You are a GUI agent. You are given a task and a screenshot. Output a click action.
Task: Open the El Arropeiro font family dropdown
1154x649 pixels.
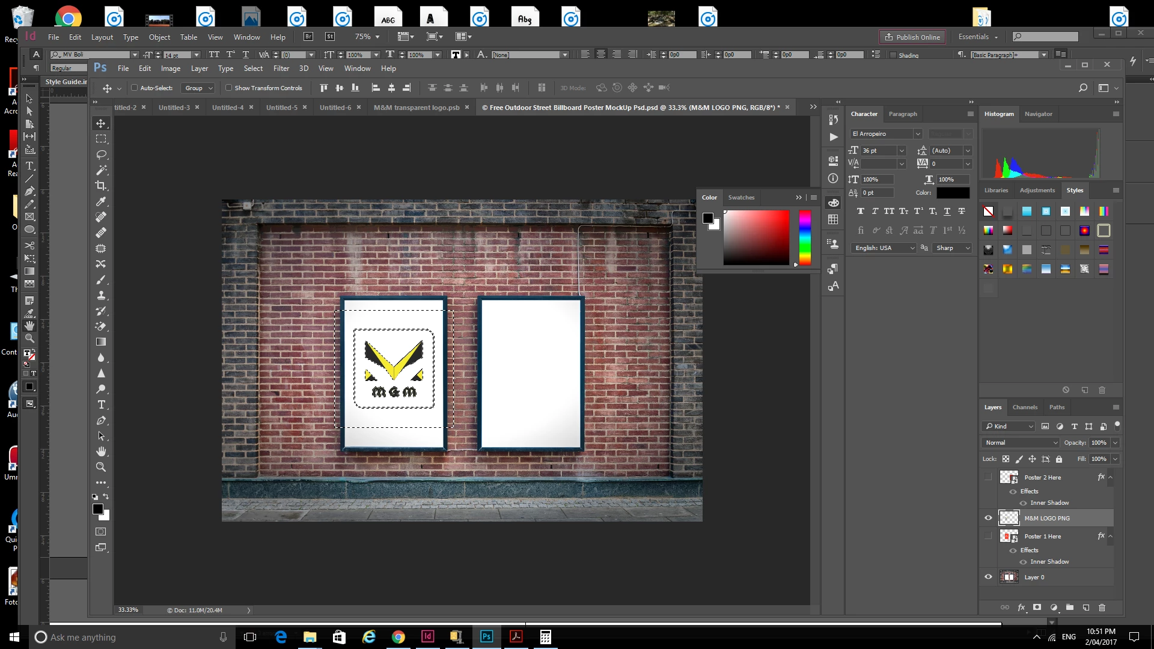918,134
